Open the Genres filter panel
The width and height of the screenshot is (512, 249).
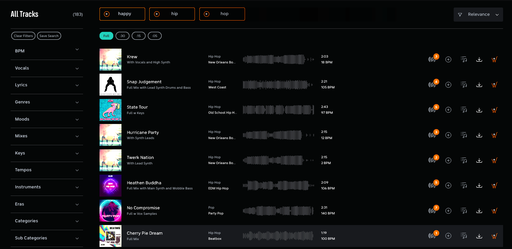click(47, 102)
